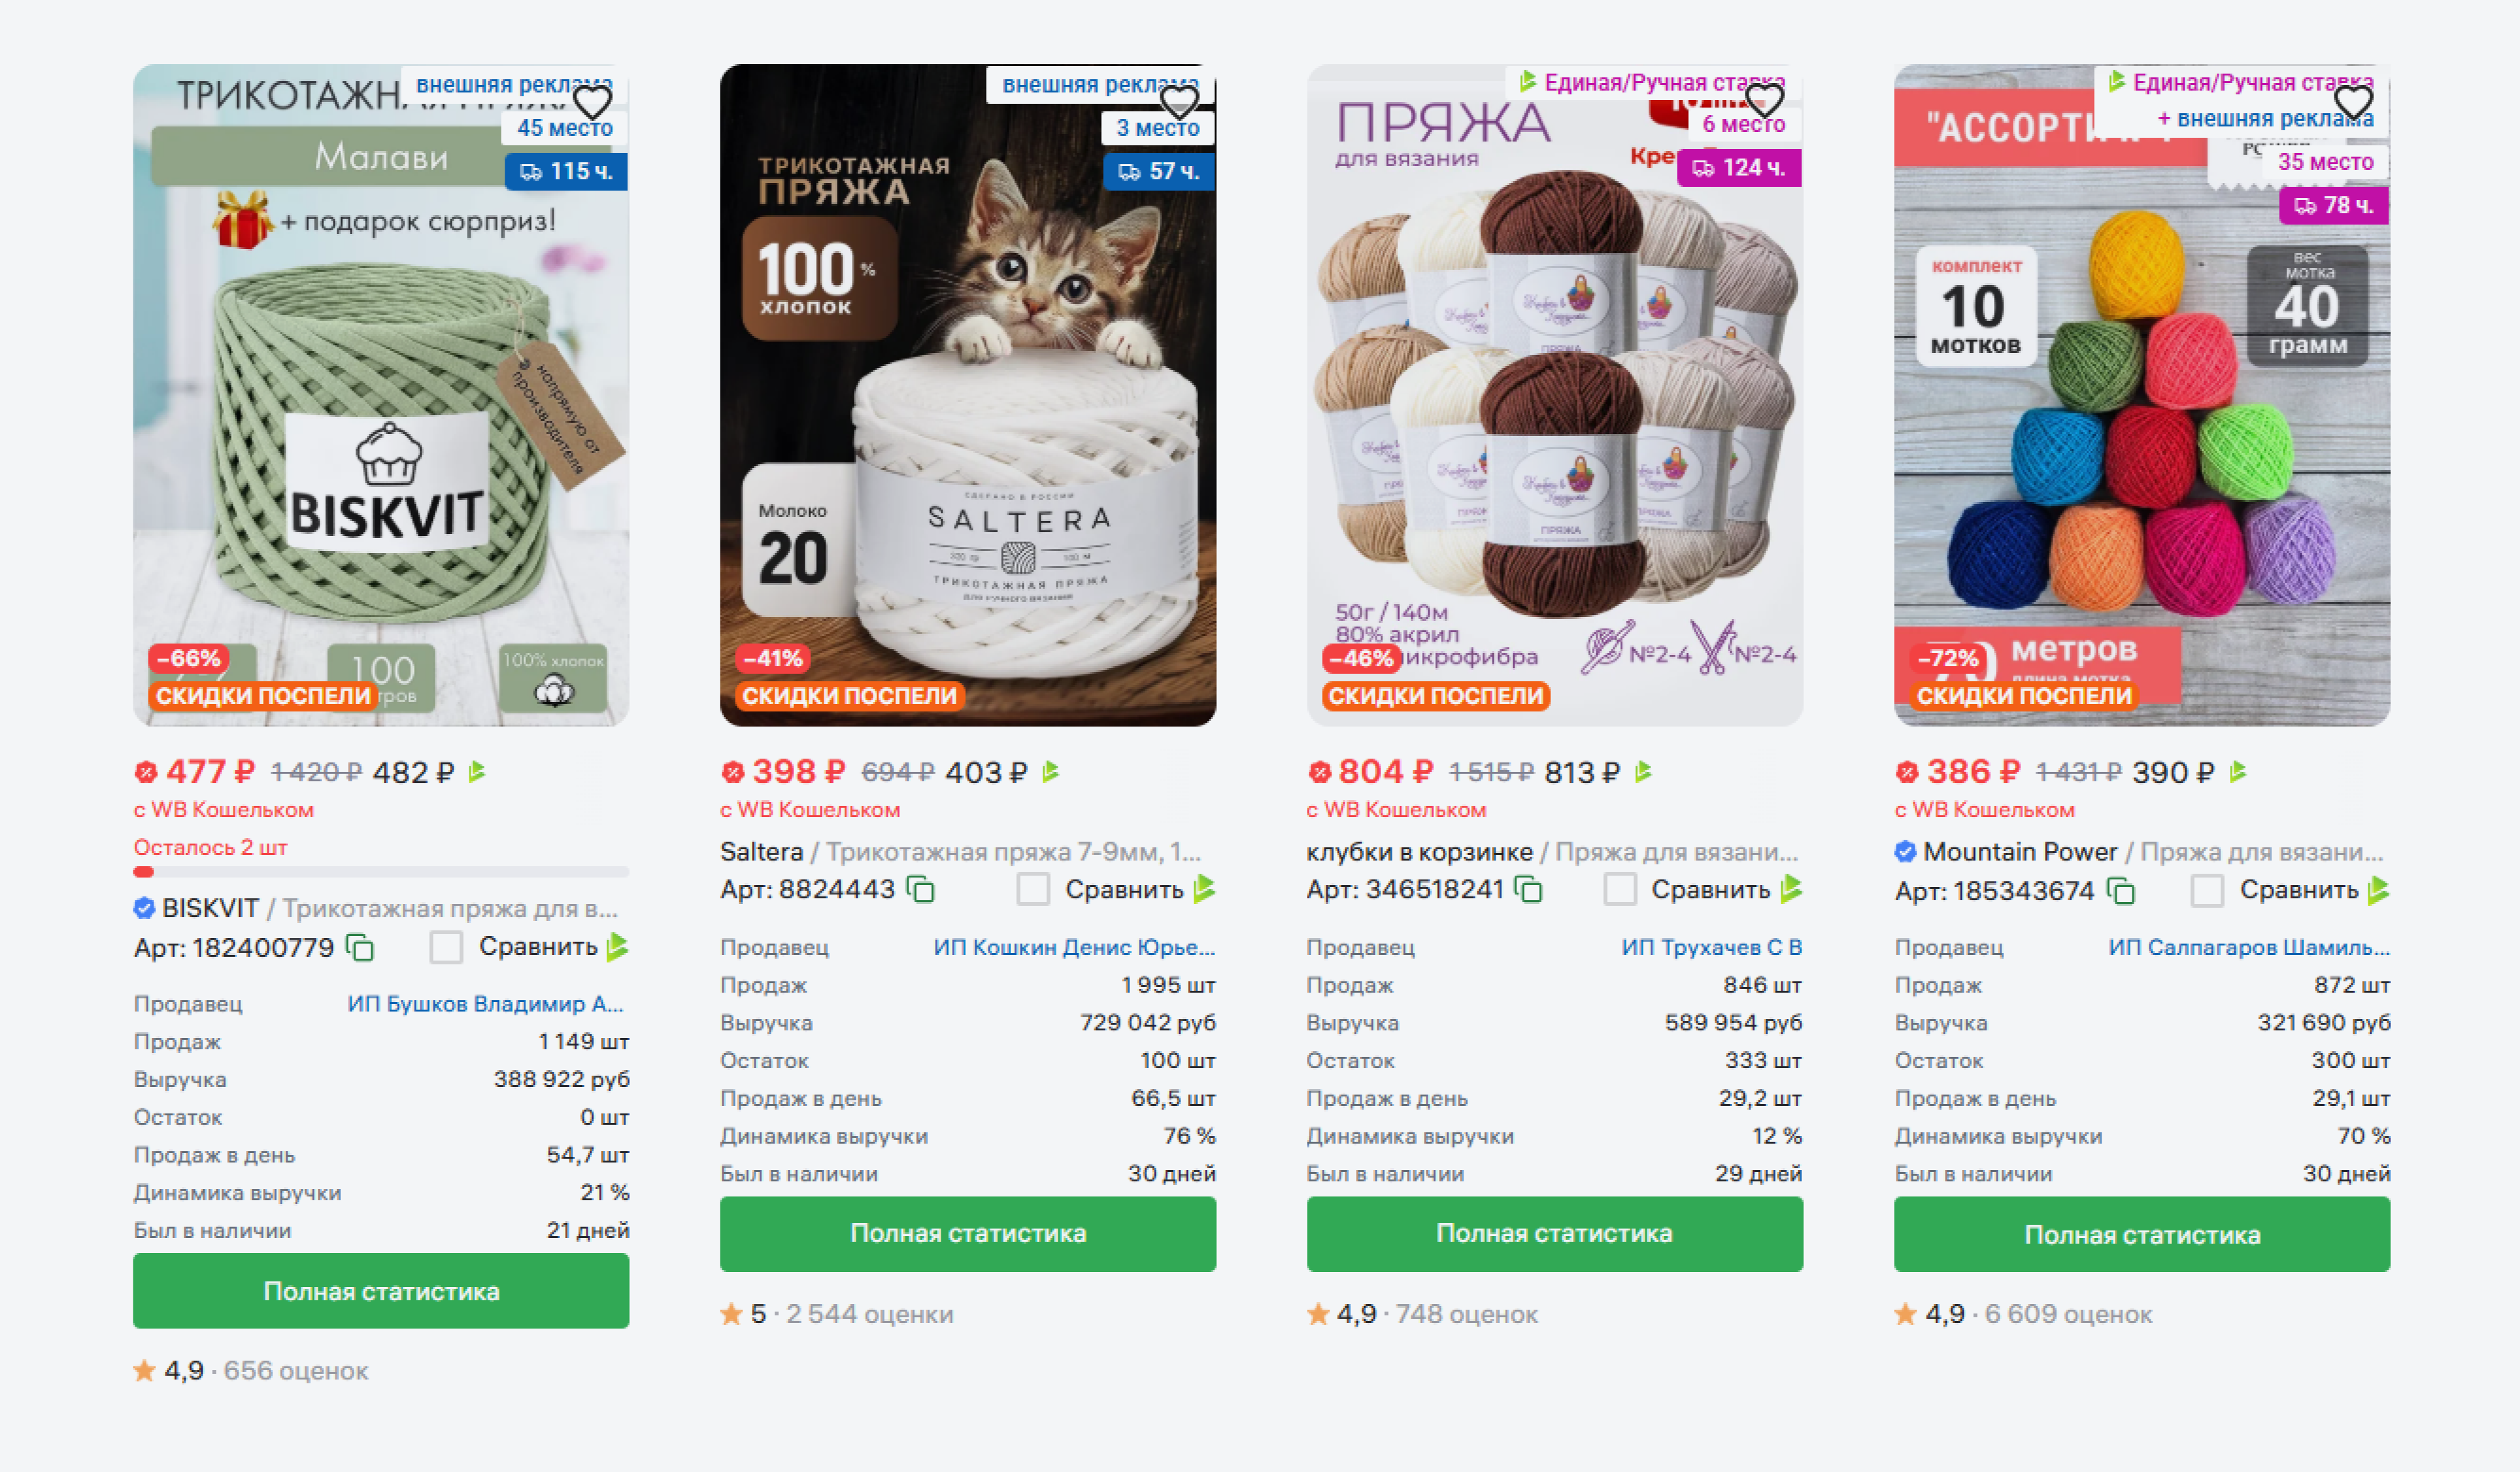The height and width of the screenshot is (1472, 2520).
Task: Favorite the Saltera kitten yarn product
Action: pyautogui.click(x=1179, y=101)
